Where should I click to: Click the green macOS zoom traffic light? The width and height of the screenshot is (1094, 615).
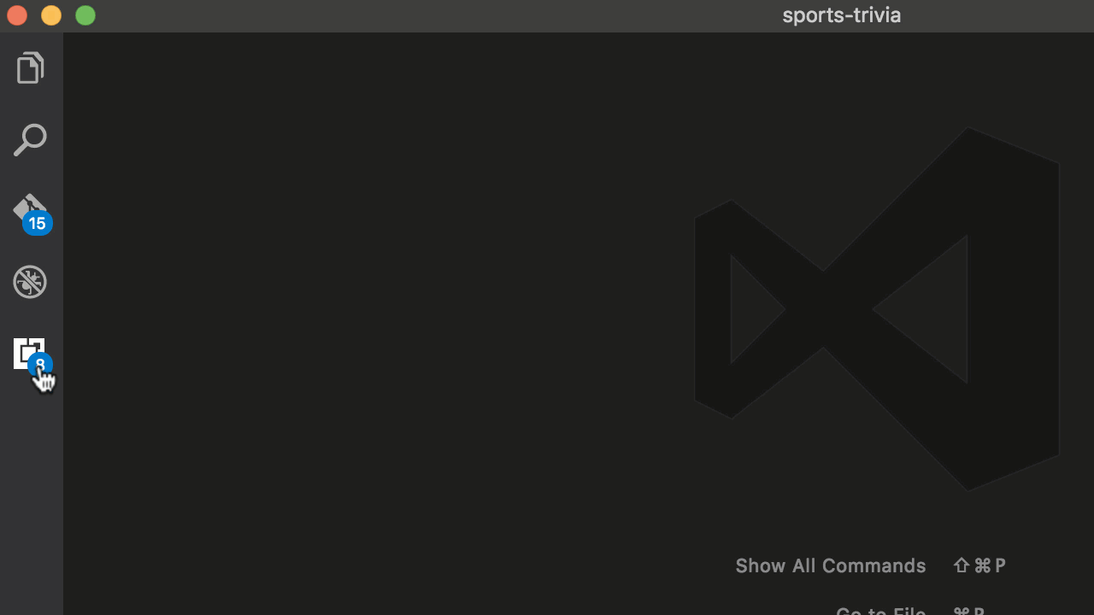point(85,15)
